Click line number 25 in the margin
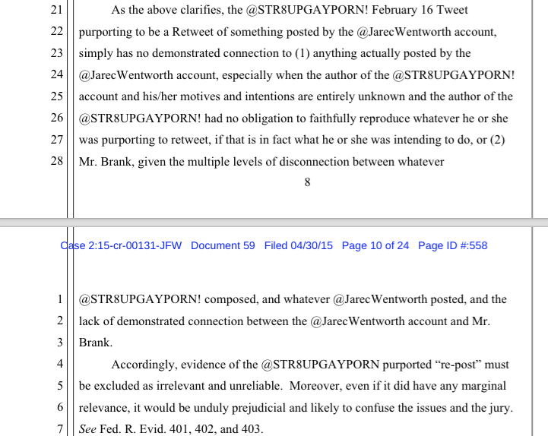The width and height of the screenshot is (548, 436). 56,96
